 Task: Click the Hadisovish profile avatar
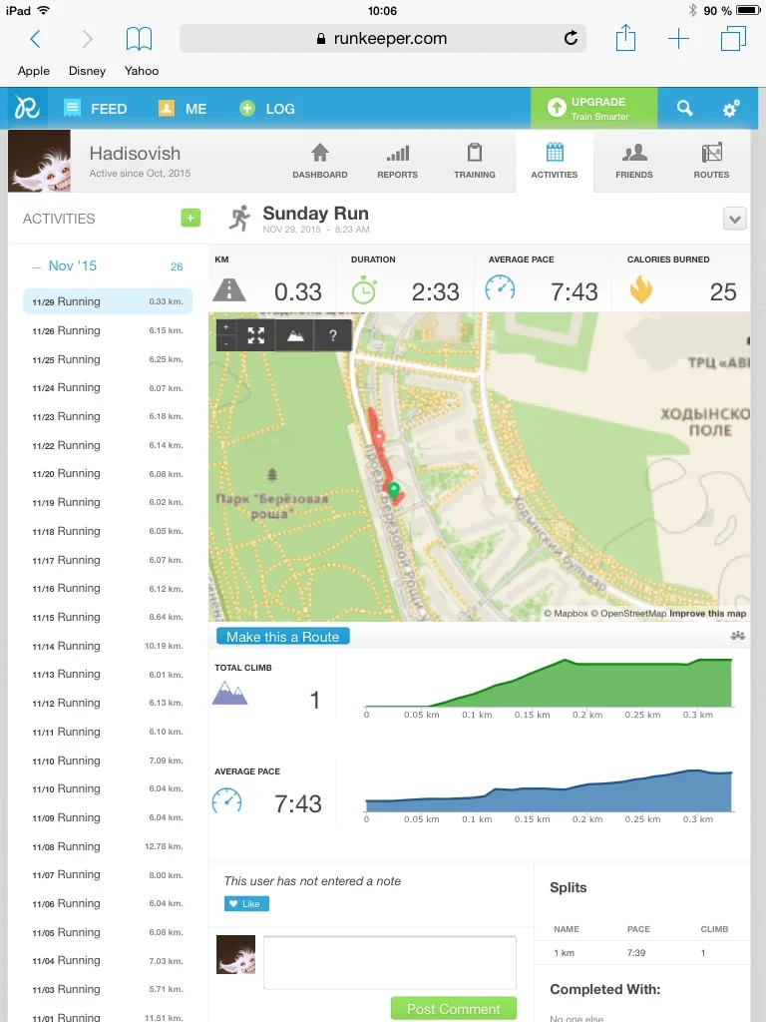click(x=39, y=161)
